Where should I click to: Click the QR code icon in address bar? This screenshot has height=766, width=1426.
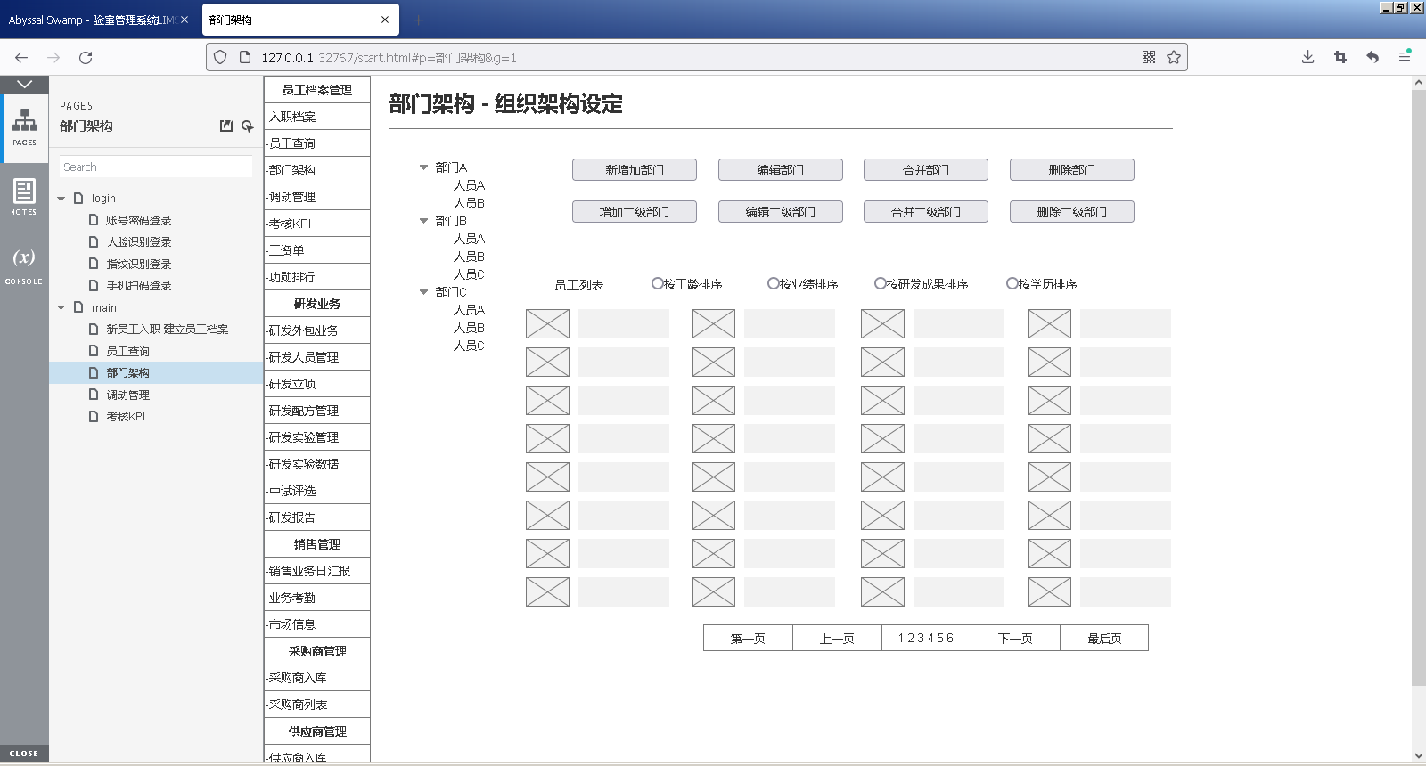pos(1149,58)
